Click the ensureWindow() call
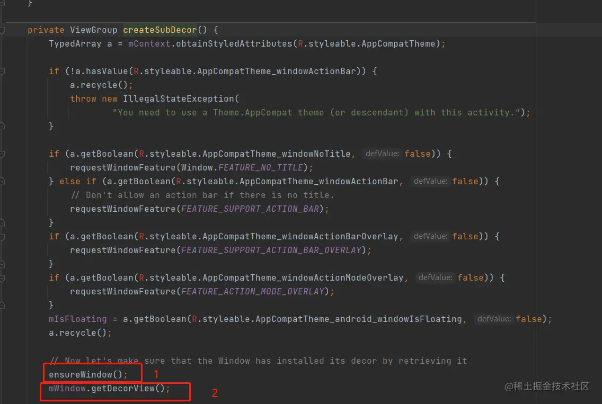This screenshot has width=602, height=404. (x=85, y=375)
